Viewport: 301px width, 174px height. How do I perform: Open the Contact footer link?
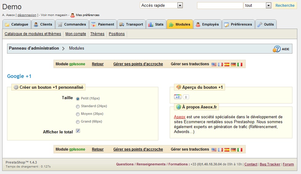[x=251, y=164]
